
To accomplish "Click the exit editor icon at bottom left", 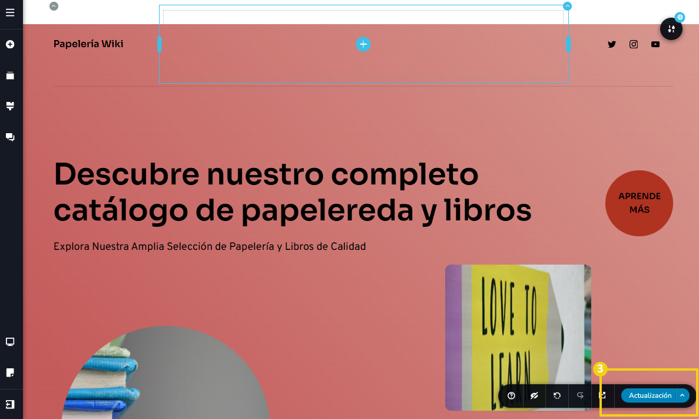I will 10,404.
